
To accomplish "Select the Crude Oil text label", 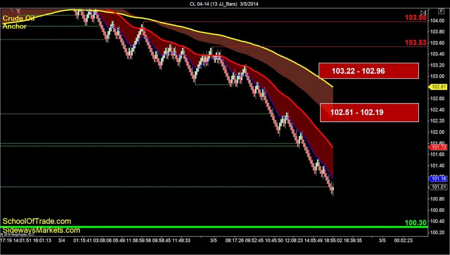I will point(18,18).
